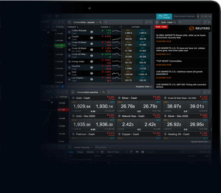The height and width of the screenshot is (193, 221).
Task: Expand the Analytics View selector
Action: [x=143, y=87]
